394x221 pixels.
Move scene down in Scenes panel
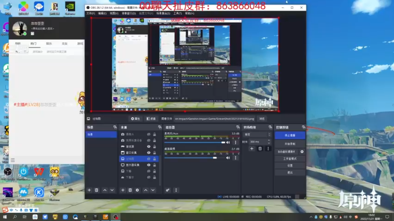112,190
